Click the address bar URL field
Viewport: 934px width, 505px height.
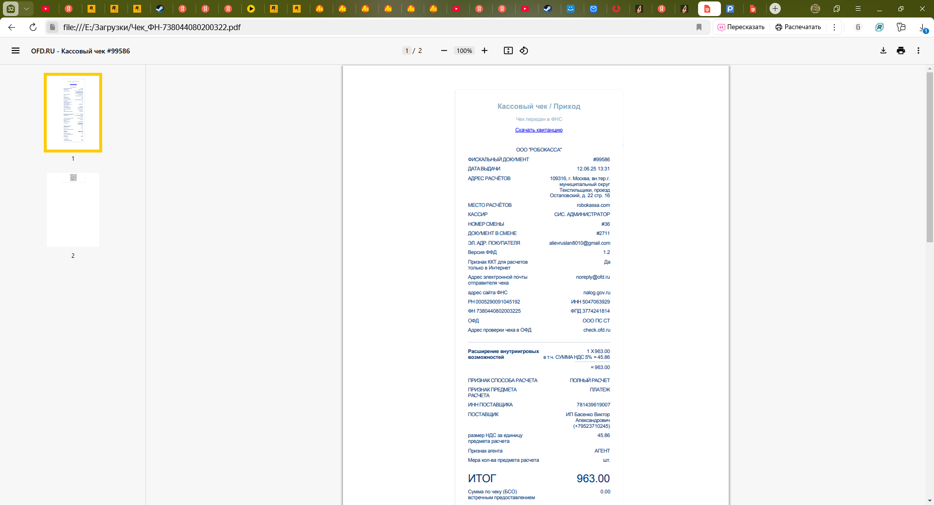coord(375,27)
